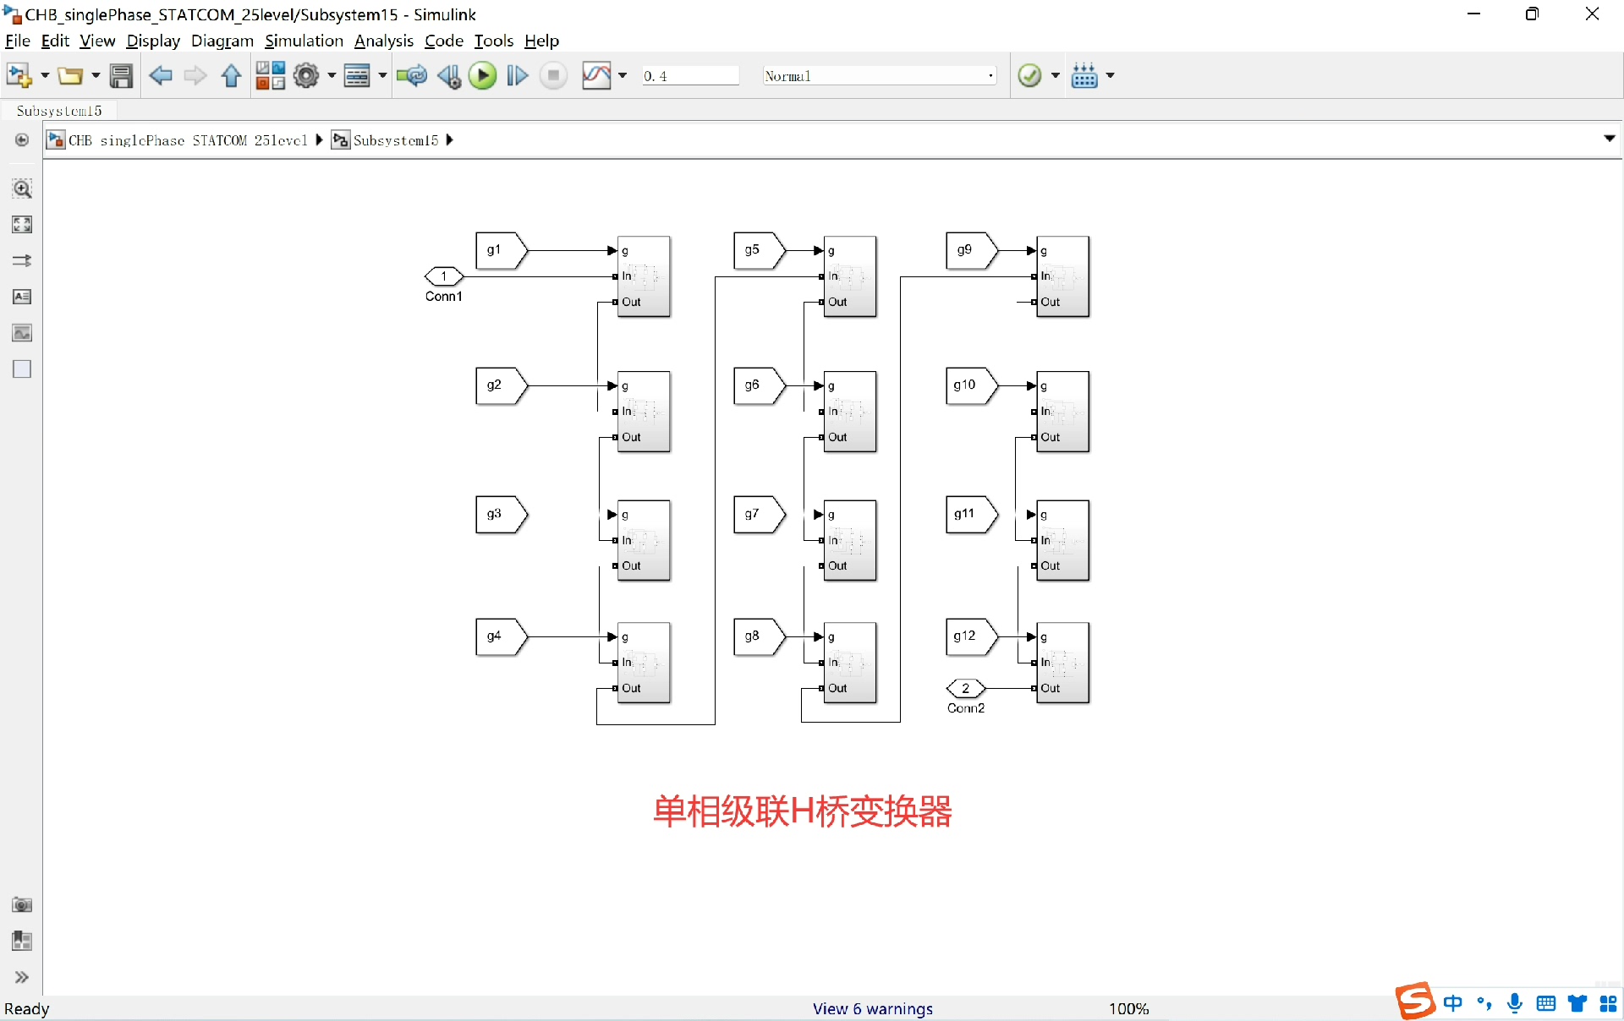The height and width of the screenshot is (1021, 1624).
Task: Click the Save model icon
Action: [121, 76]
